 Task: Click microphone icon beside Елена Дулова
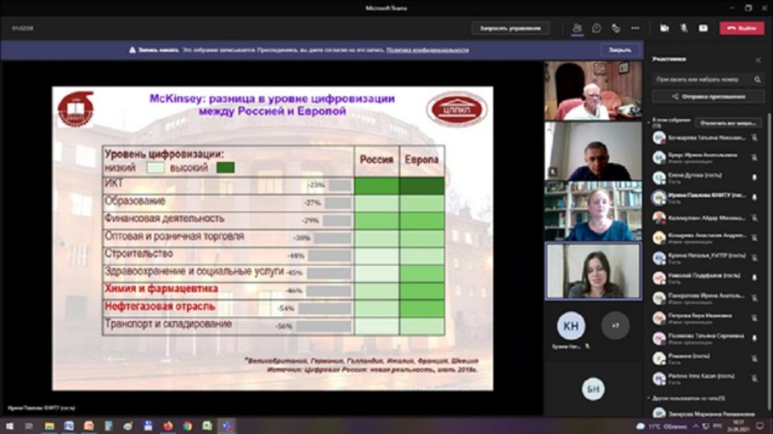pyautogui.click(x=754, y=178)
